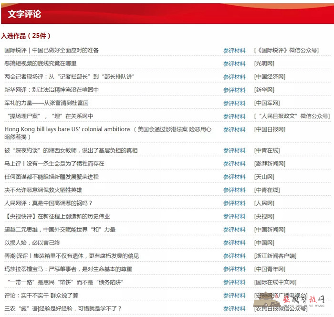Open 参评材料 for 超越二元思维 row

(x=234, y=230)
